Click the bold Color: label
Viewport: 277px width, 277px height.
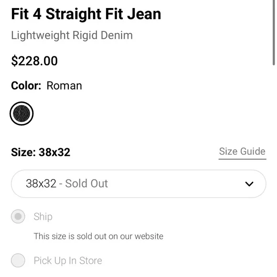(x=26, y=86)
